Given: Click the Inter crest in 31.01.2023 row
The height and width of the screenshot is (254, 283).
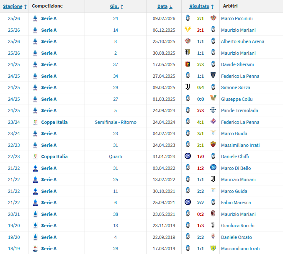Looking at the screenshot, I should (188, 157).
